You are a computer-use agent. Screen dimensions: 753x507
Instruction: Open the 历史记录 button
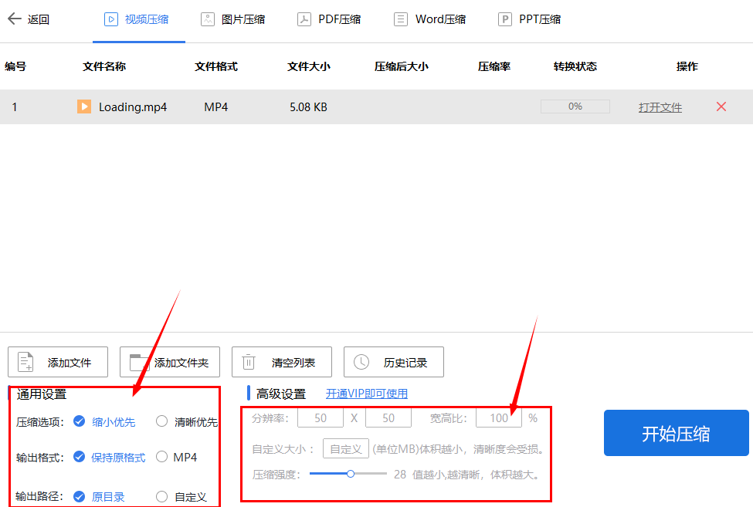coord(394,362)
